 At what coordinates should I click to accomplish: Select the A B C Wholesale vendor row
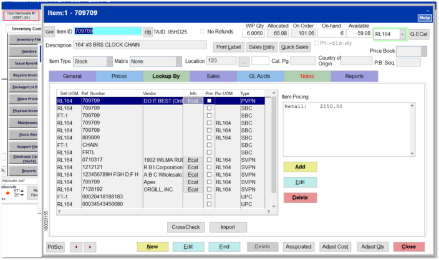point(160,175)
